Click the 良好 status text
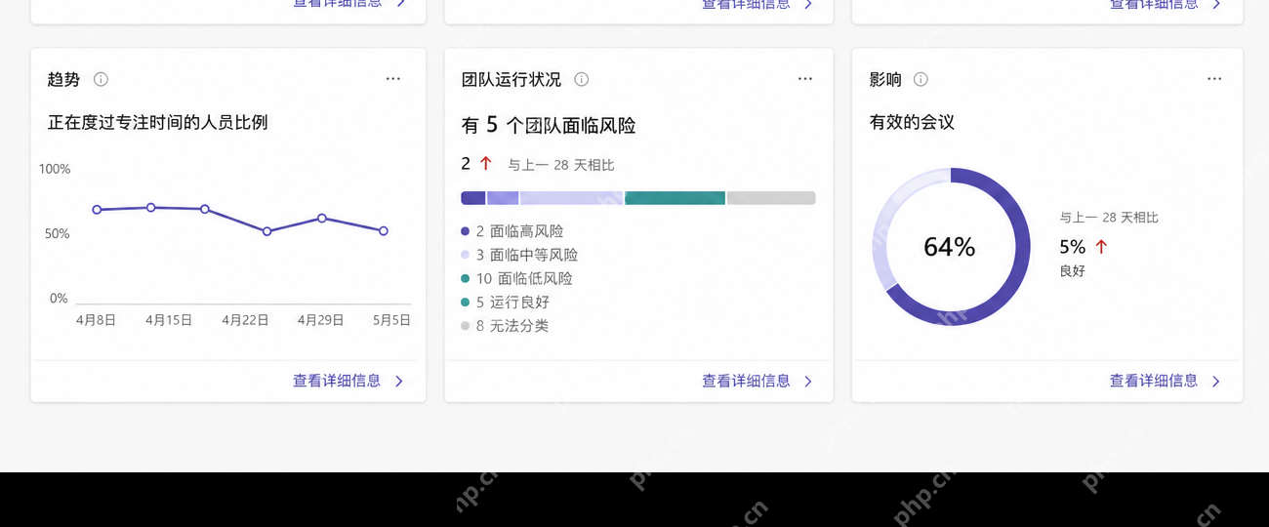 [1072, 271]
